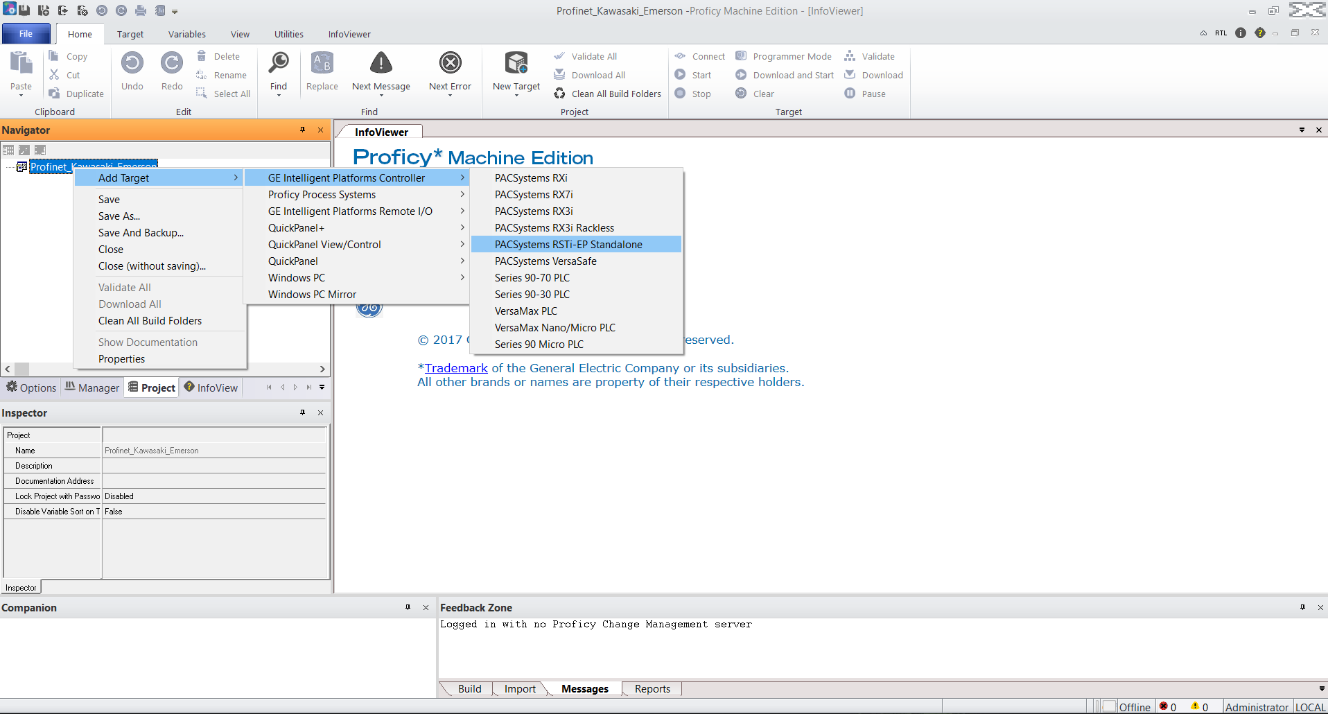Open the File menu
Viewport: 1328px width, 714px height.
(26, 33)
